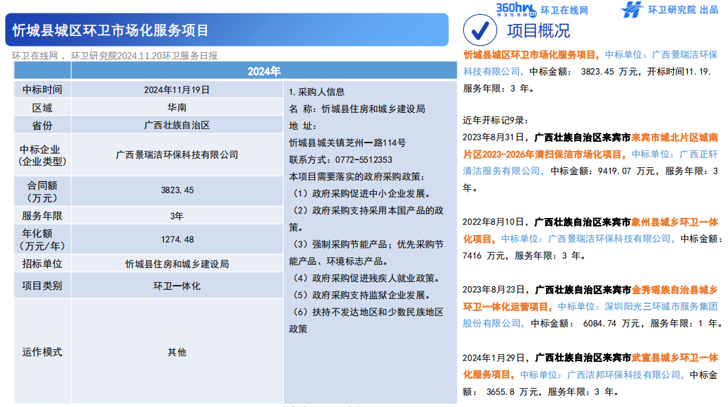The width and height of the screenshot is (728, 407).
Task: Click the 区域 label cell
Action: [42, 107]
